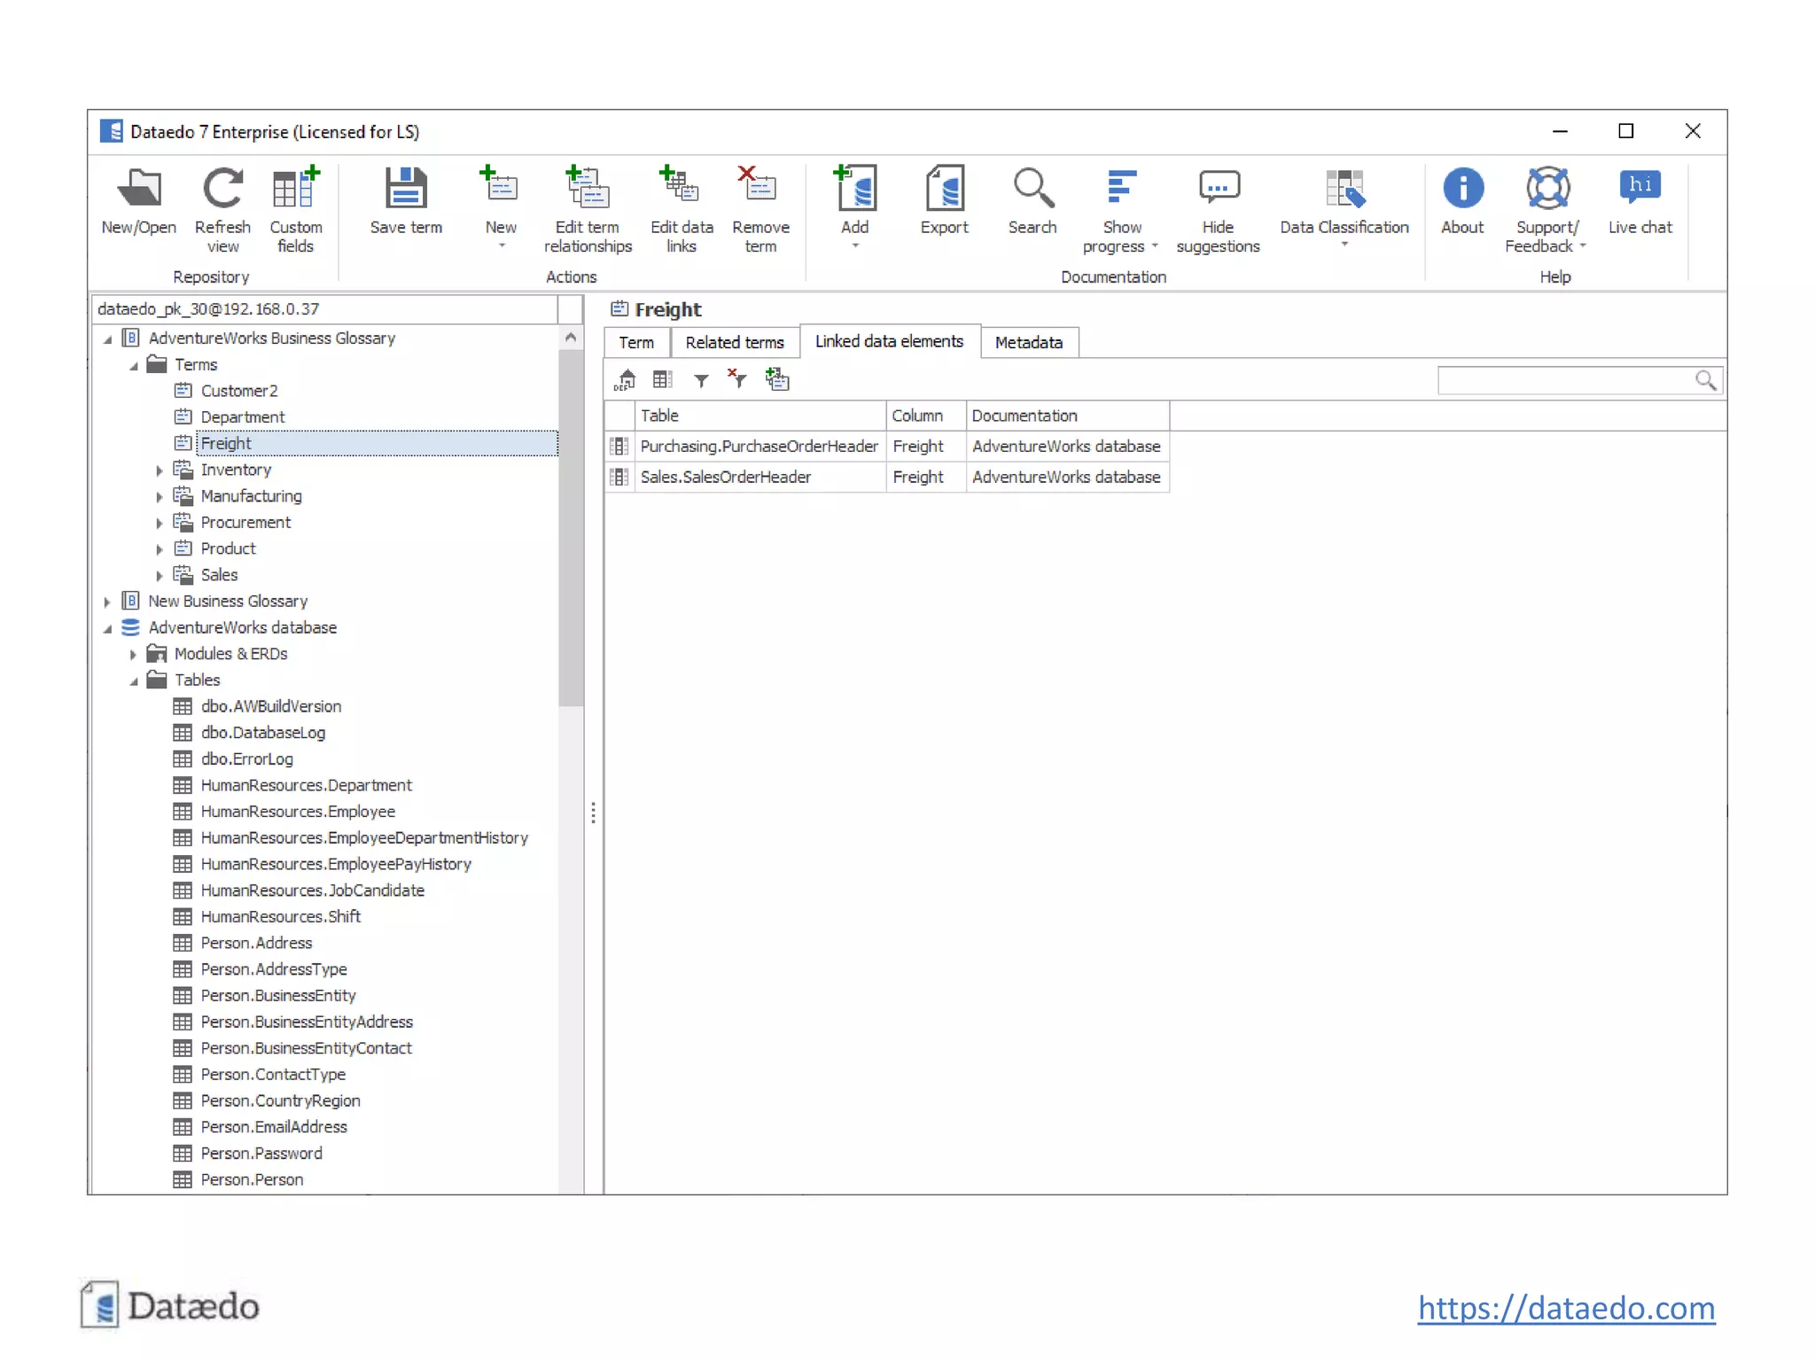
Task: Click the clear filter icon in grid toolbar
Action: (x=737, y=380)
